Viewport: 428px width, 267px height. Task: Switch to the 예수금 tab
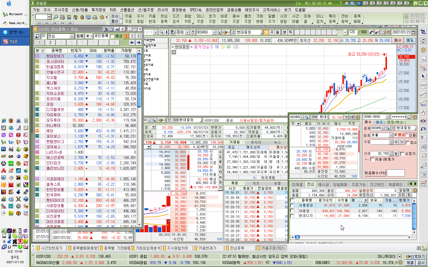(324, 185)
